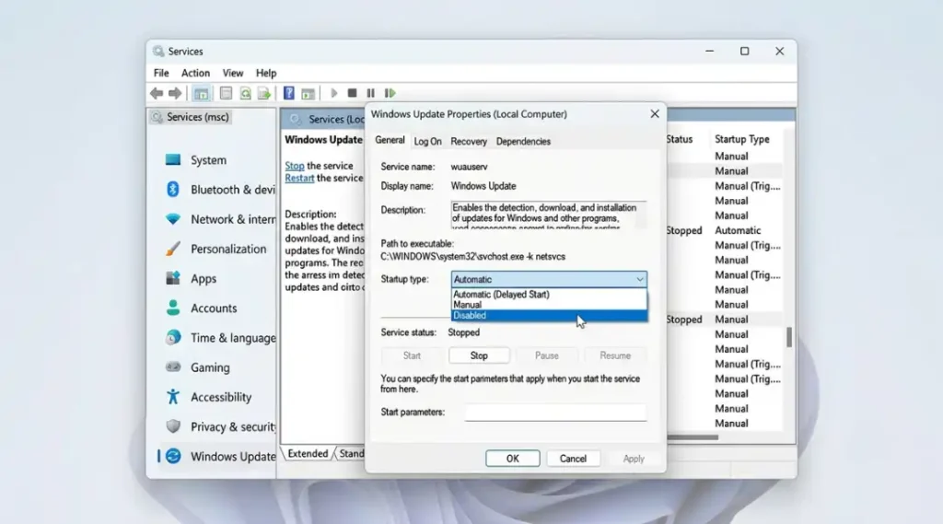Open the View menu
The width and height of the screenshot is (943, 524).
tap(233, 73)
